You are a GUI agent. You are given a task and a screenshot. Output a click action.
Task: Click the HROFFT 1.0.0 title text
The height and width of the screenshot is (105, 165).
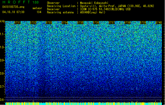click(x=20, y=2)
